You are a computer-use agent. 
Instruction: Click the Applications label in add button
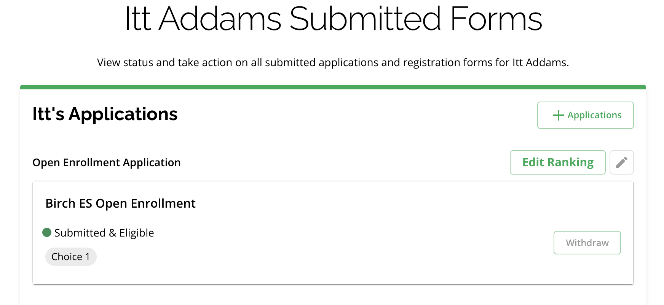tap(594, 115)
